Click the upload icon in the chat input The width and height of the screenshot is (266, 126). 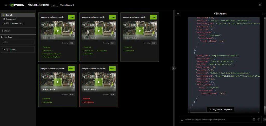coord(182,120)
